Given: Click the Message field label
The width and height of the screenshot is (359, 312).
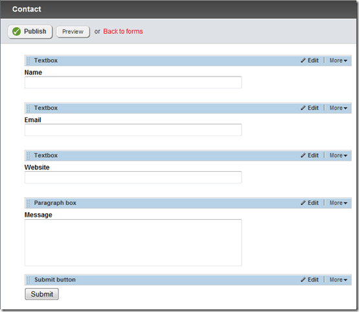Looking at the screenshot, I should (x=38, y=215).
